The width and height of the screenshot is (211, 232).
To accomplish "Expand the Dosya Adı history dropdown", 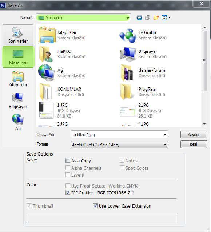I will point(165,135).
